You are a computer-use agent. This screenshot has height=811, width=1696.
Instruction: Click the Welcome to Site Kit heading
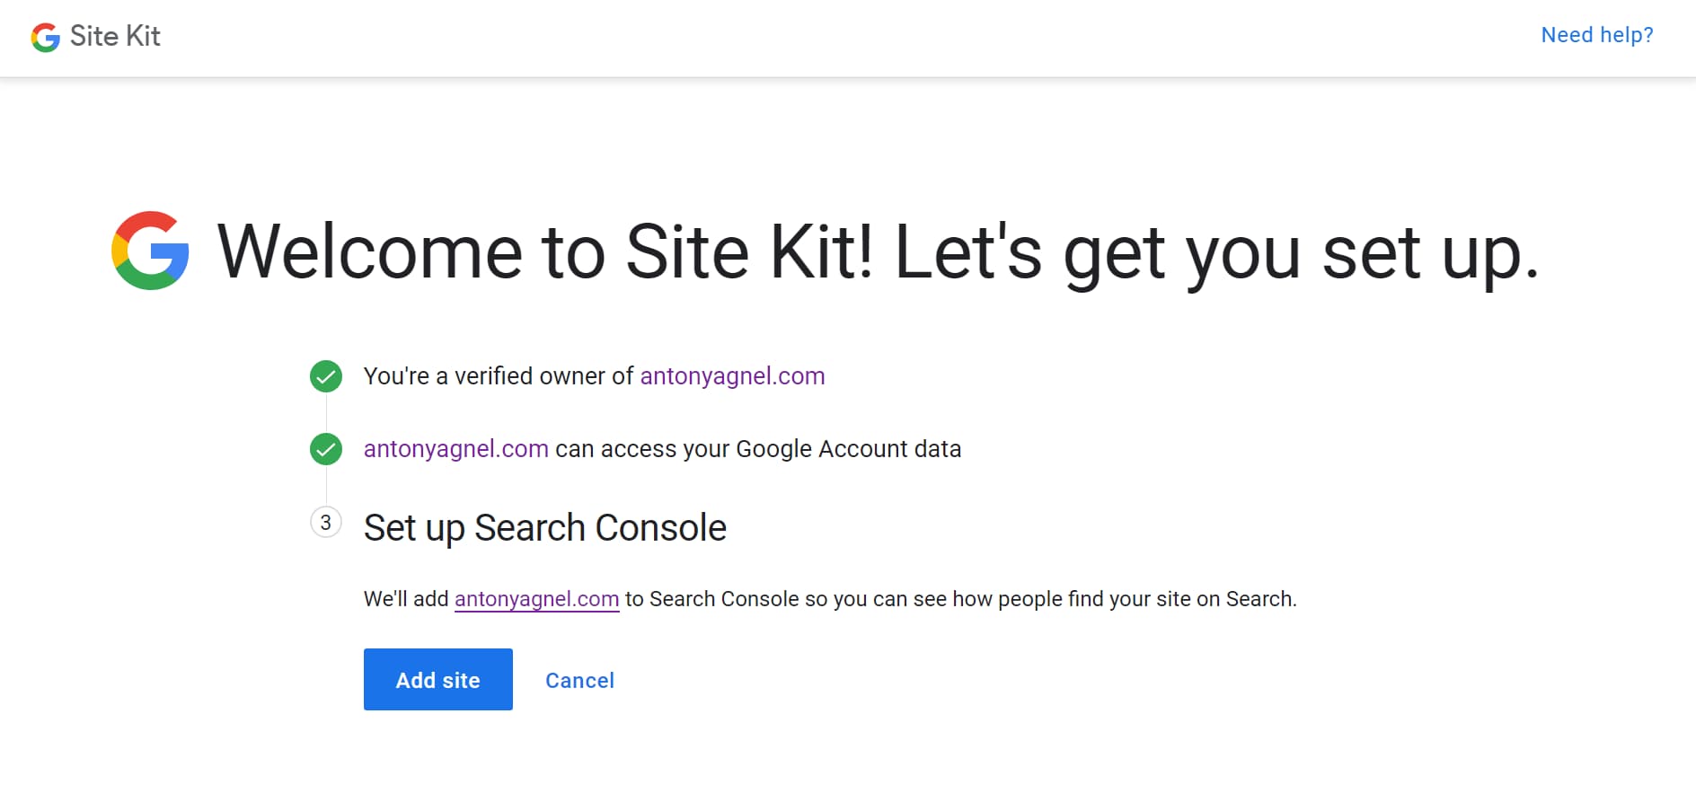click(876, 252)
